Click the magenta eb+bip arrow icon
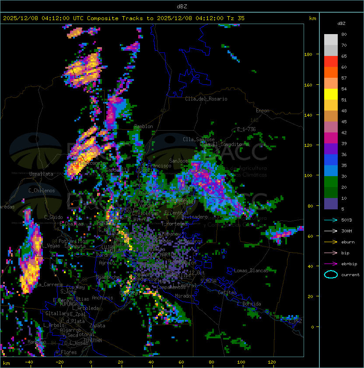 331,264
